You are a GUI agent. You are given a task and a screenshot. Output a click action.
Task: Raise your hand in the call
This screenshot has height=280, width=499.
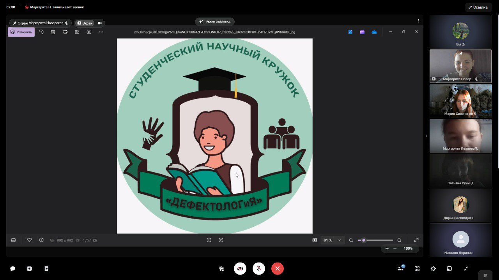tap(221, 269)
